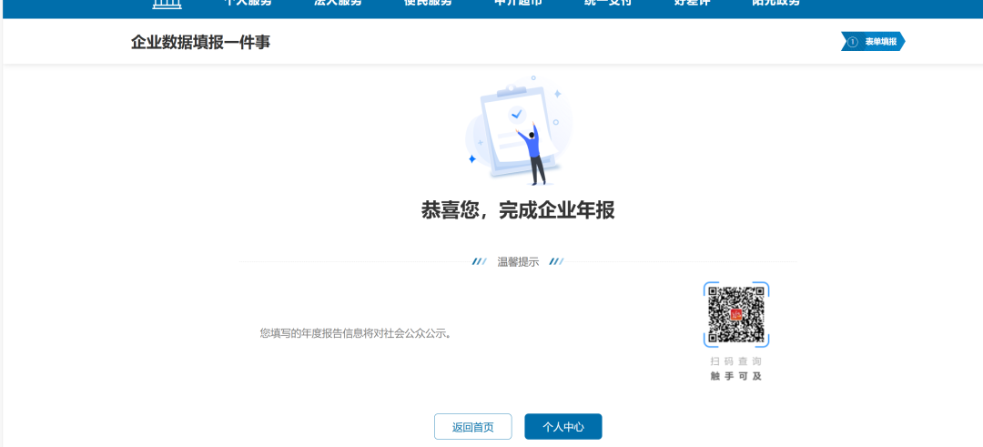The height and width of the screenshot is (447, 983).
Task: Click the annual report public notice text
Action: (x=356, y=333)
